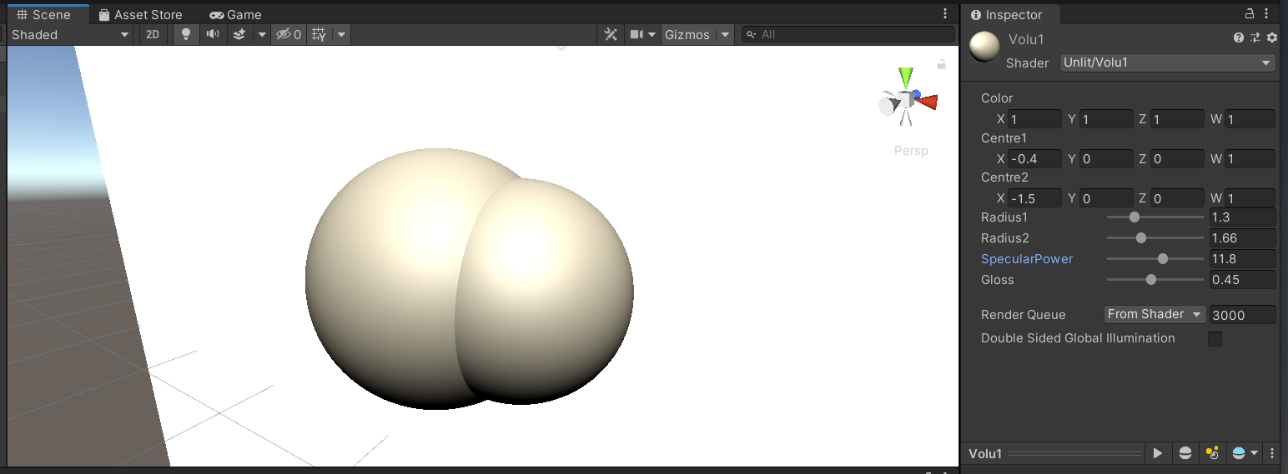
Task: Toggle 2D view mode
Action: [x=153, y=35]
